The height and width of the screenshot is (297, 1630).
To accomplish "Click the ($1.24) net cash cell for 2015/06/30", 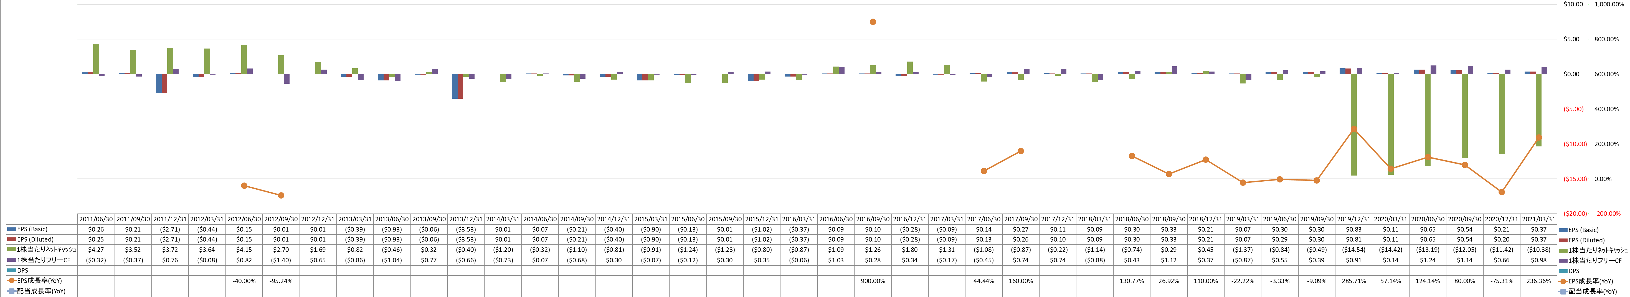I will [x=688, y=250].
